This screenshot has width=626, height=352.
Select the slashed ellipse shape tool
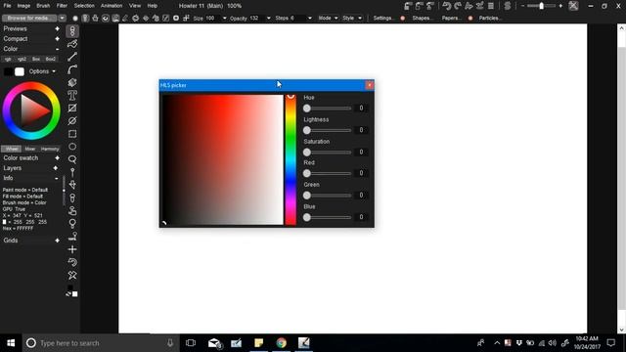tap(72, 120)
